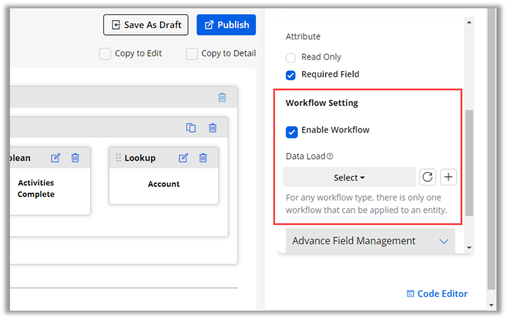Open the Code Editor link

pos(437,293)
